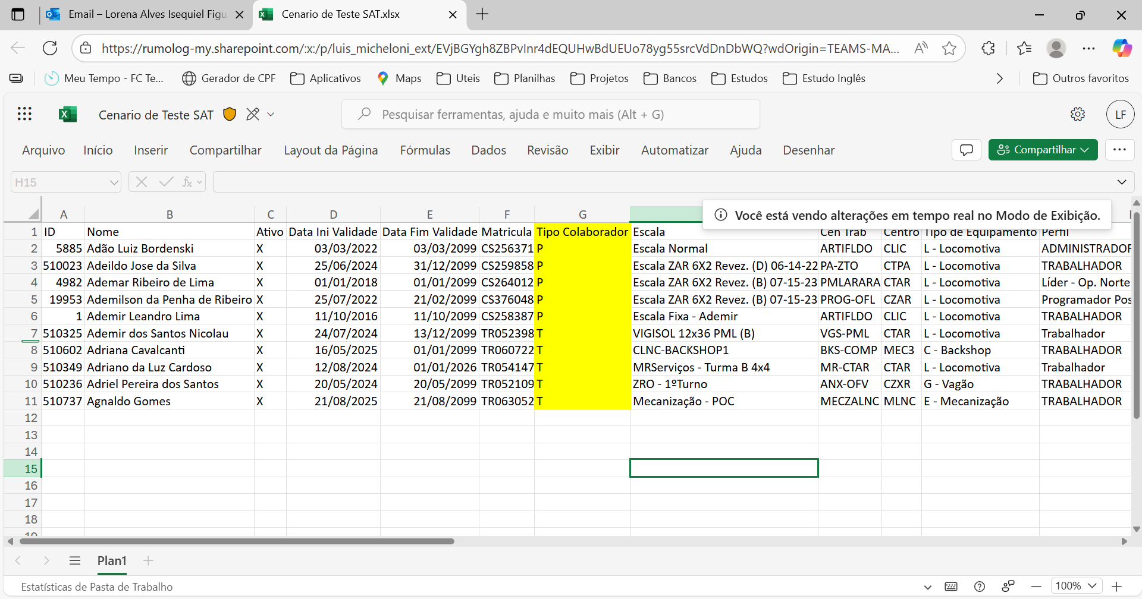Viewport: 1142px width, 599px height.
Task: Open the Excel settings gear
Action: 1078,114
